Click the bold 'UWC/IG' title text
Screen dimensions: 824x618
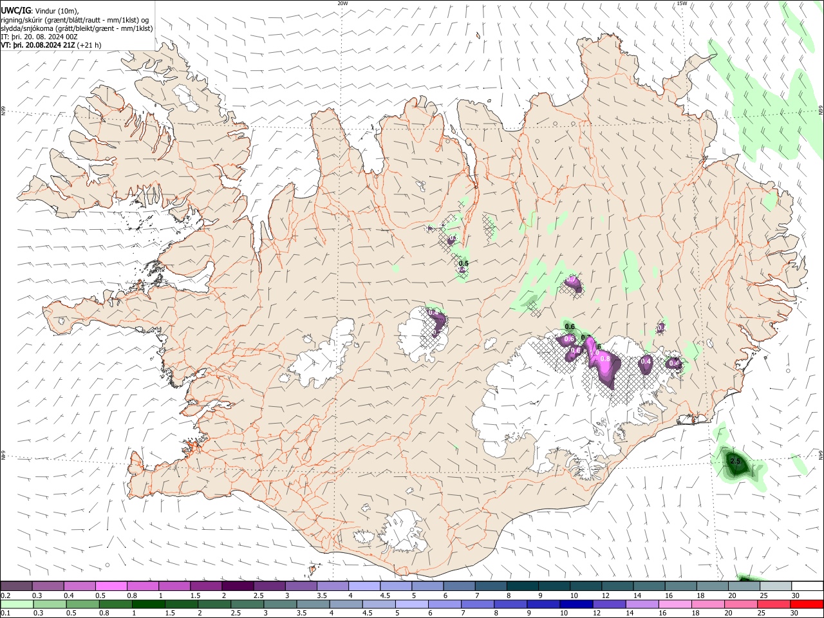[x=16, y=11]
